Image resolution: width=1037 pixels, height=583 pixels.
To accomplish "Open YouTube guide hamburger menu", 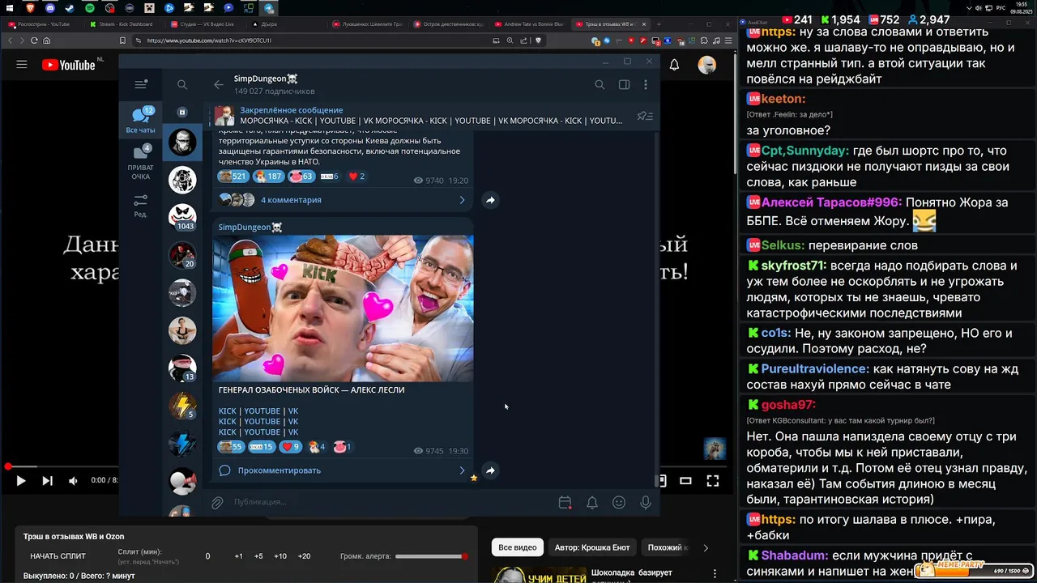I will pos(22,65).
